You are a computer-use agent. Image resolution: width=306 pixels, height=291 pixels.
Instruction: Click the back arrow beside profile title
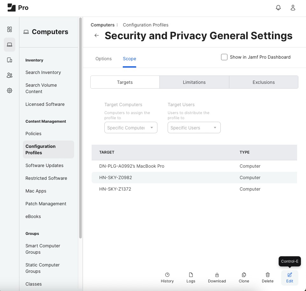coord(97,35)
